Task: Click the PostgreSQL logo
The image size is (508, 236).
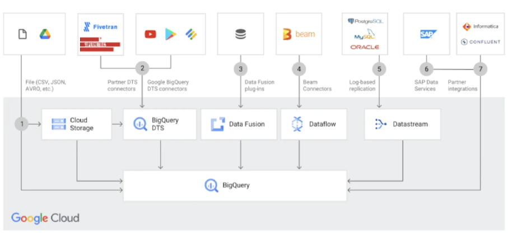Action: pos(365,21)
